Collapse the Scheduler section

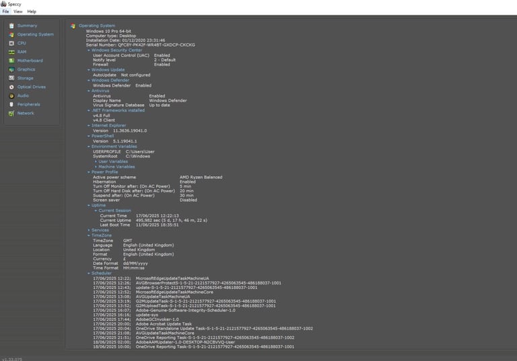click(x=89, y=274)
